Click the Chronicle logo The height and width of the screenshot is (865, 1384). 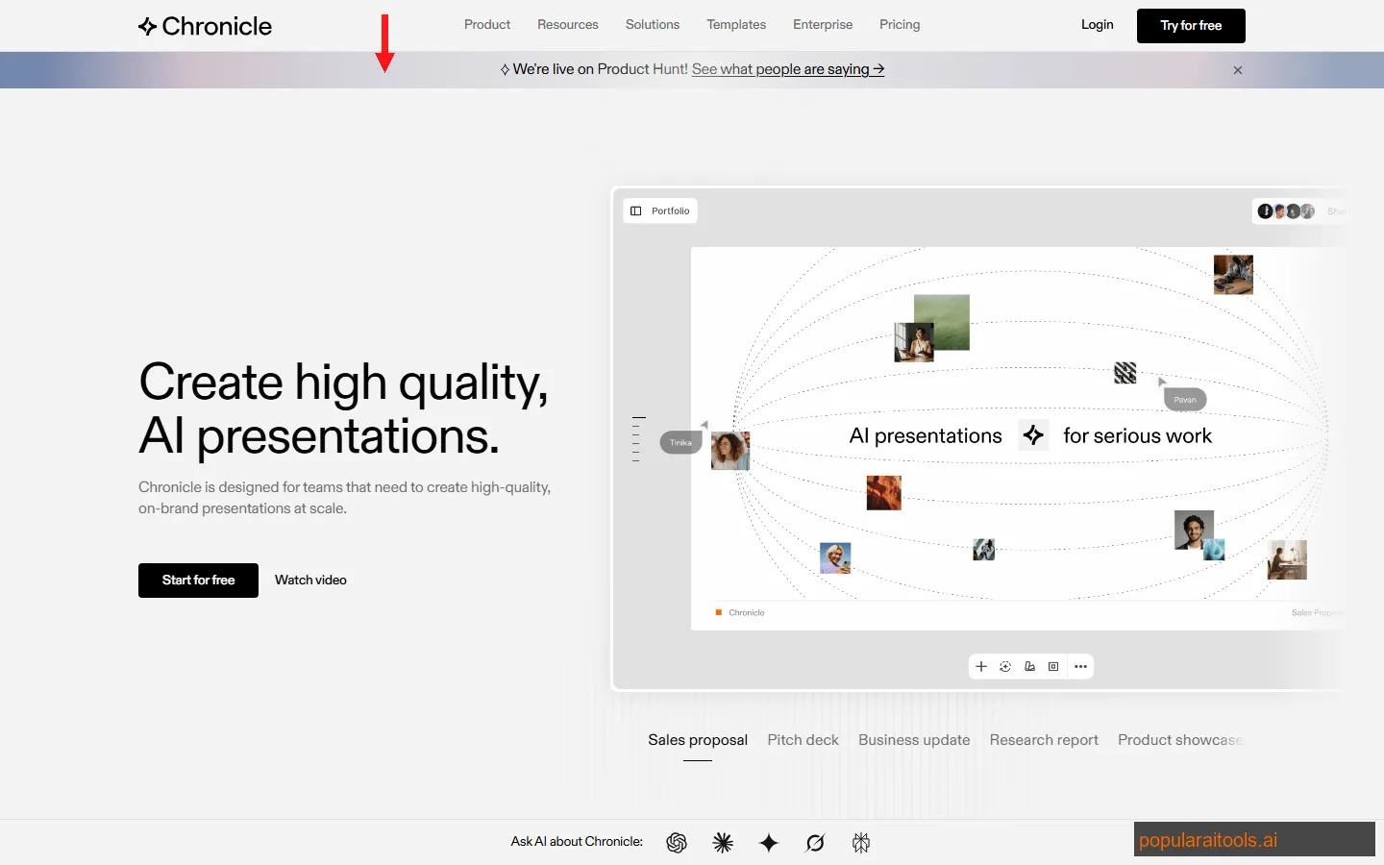click(x=204, y=26)
